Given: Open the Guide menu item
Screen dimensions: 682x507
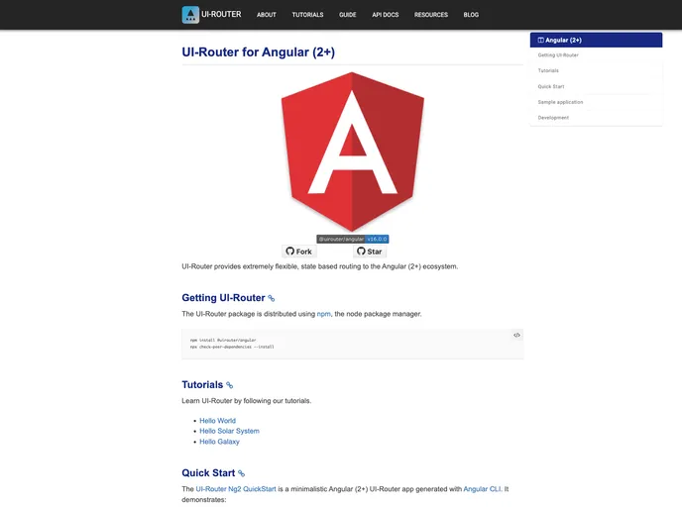Looking at the screenshot, I should click(x=348, y=15).
